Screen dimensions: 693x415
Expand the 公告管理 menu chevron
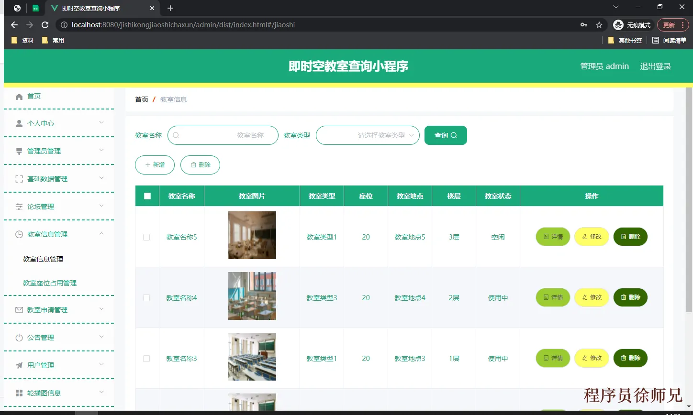(x=101, y=337)
